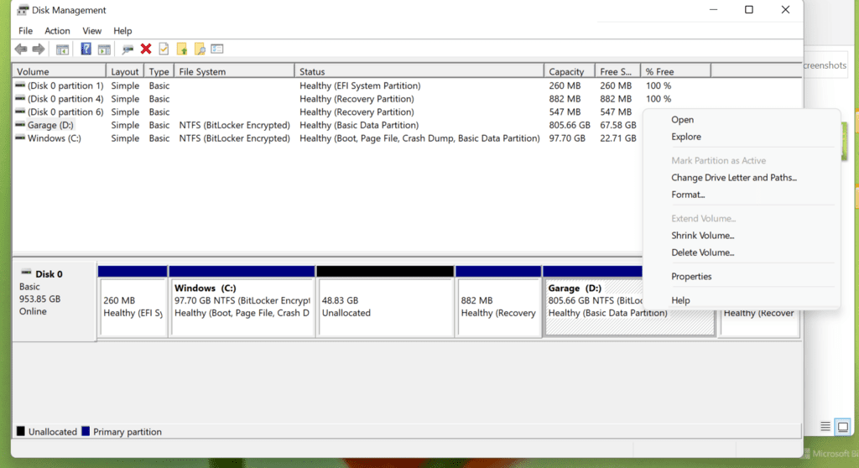This screenshot has height=468, width=859.
Task: Click the view settings list toolbar icon
Action: tap(217, 49)
